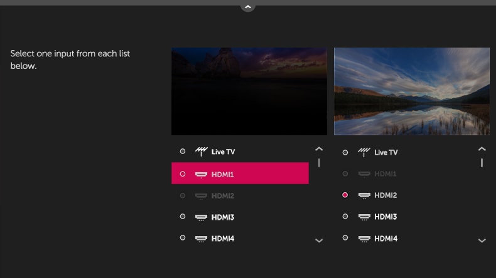
Task: Click the antenna icon in right Live TV row
Action: coord(364,152)
